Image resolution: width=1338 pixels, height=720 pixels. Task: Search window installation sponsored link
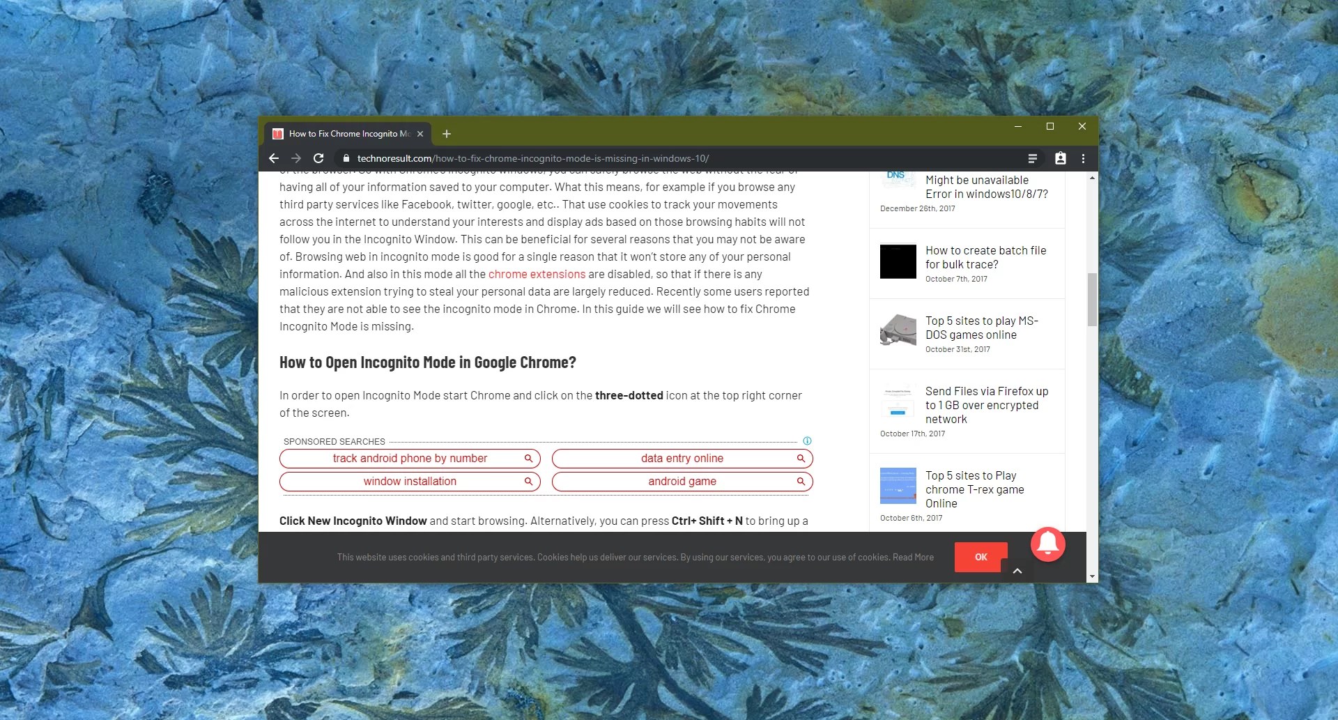410,482
